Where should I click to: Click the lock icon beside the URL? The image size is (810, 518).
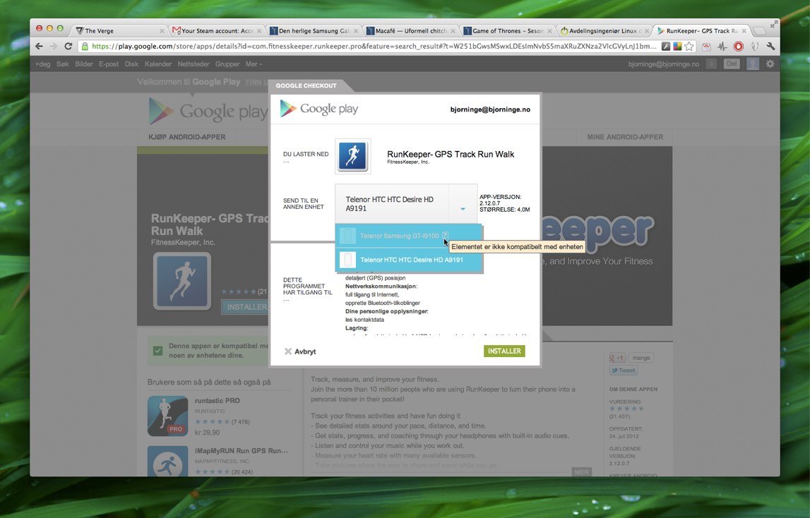(85, 47)
